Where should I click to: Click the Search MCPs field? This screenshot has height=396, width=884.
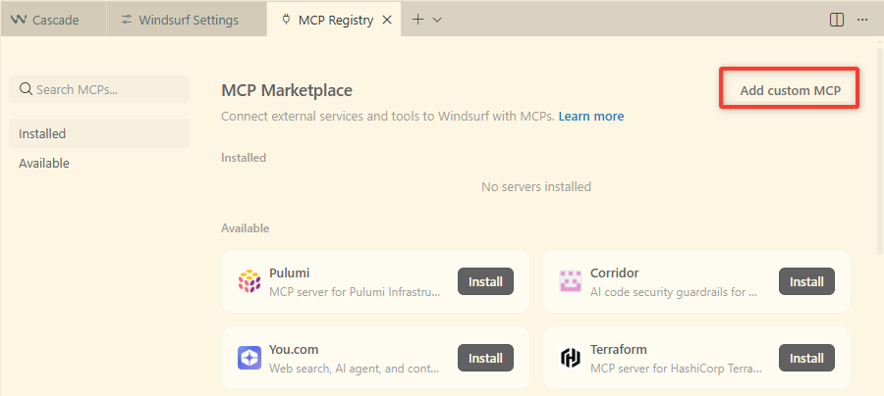[x=99, y=89]
